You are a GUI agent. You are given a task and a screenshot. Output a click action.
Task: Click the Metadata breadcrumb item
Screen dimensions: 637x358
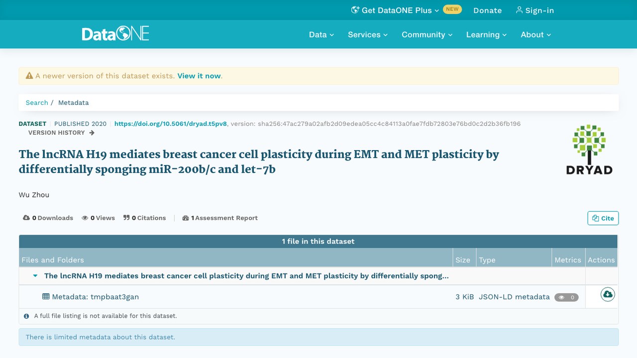pyautogui.click(x=74, y=102)
